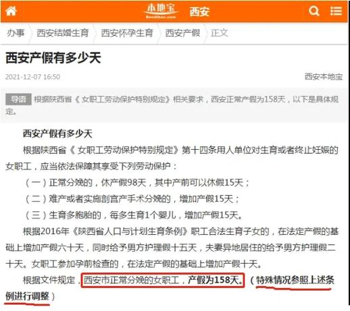Screen dimensions: 350x311
Task: Go to the home page icon
Action: click(11, 11)
